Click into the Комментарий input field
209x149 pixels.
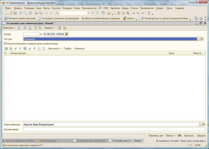point(111,129)
